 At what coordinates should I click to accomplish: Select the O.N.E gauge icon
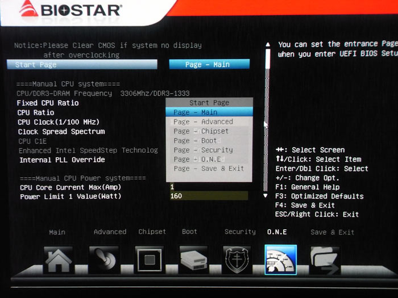(x=281, y=260)
